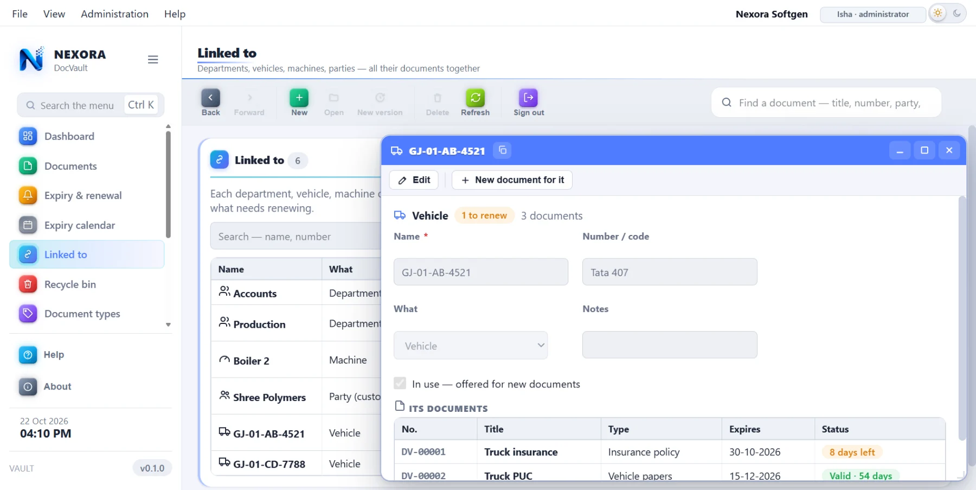The image size is (976, 490).
Task: Select the Boiler 2 row
Action: pos(296,360)
